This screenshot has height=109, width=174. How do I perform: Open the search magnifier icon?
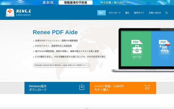[166, 13]
